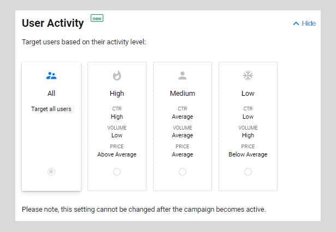Select the Low activity radio button
336x232 pixels.
[248, 172]
